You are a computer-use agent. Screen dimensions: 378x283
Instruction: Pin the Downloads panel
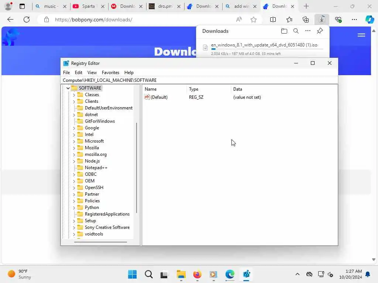tap(320, 31)
